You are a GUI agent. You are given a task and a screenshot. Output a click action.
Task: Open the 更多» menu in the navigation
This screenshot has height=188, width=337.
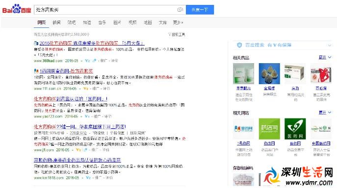coord(178,23)
